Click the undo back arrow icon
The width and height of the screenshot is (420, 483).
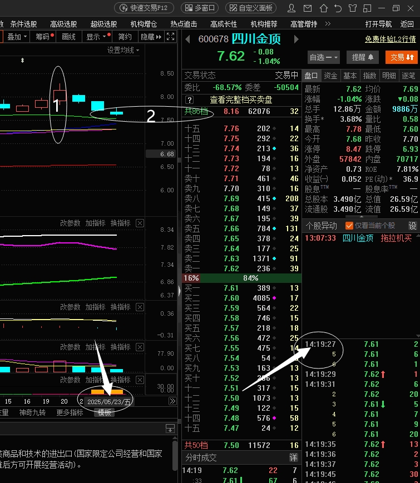pyautogui.click(x=338, y=8)
